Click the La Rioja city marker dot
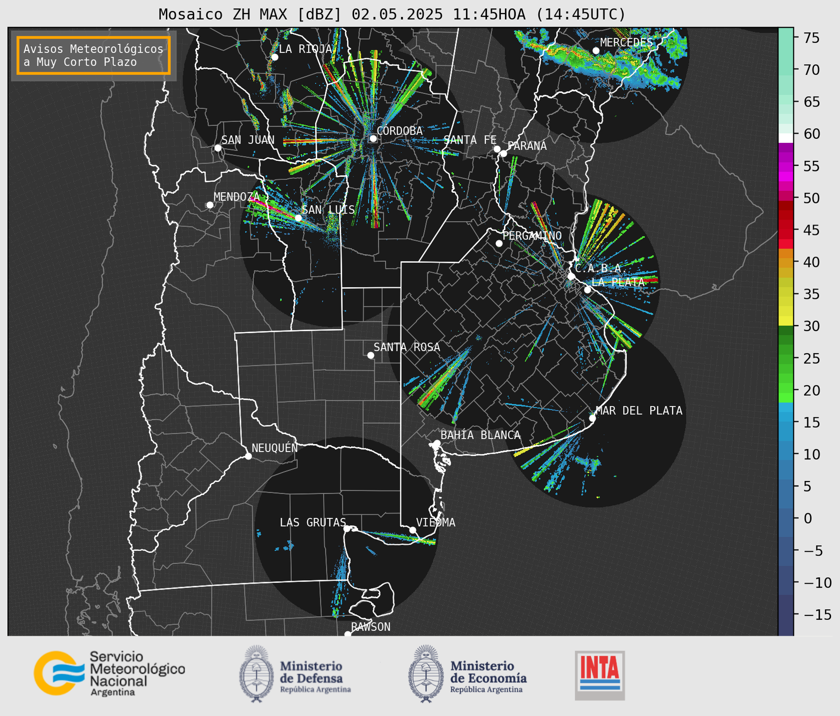Image resolution: width=840 pixels, height=716 pixels. click(x=274, y=57)
